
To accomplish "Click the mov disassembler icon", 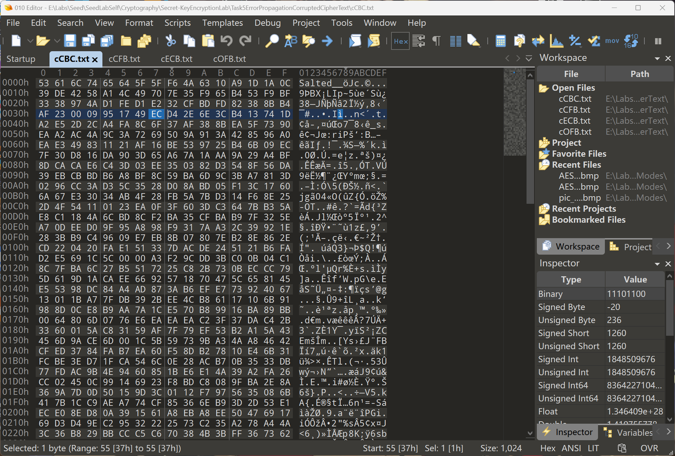I will [612, 41].
